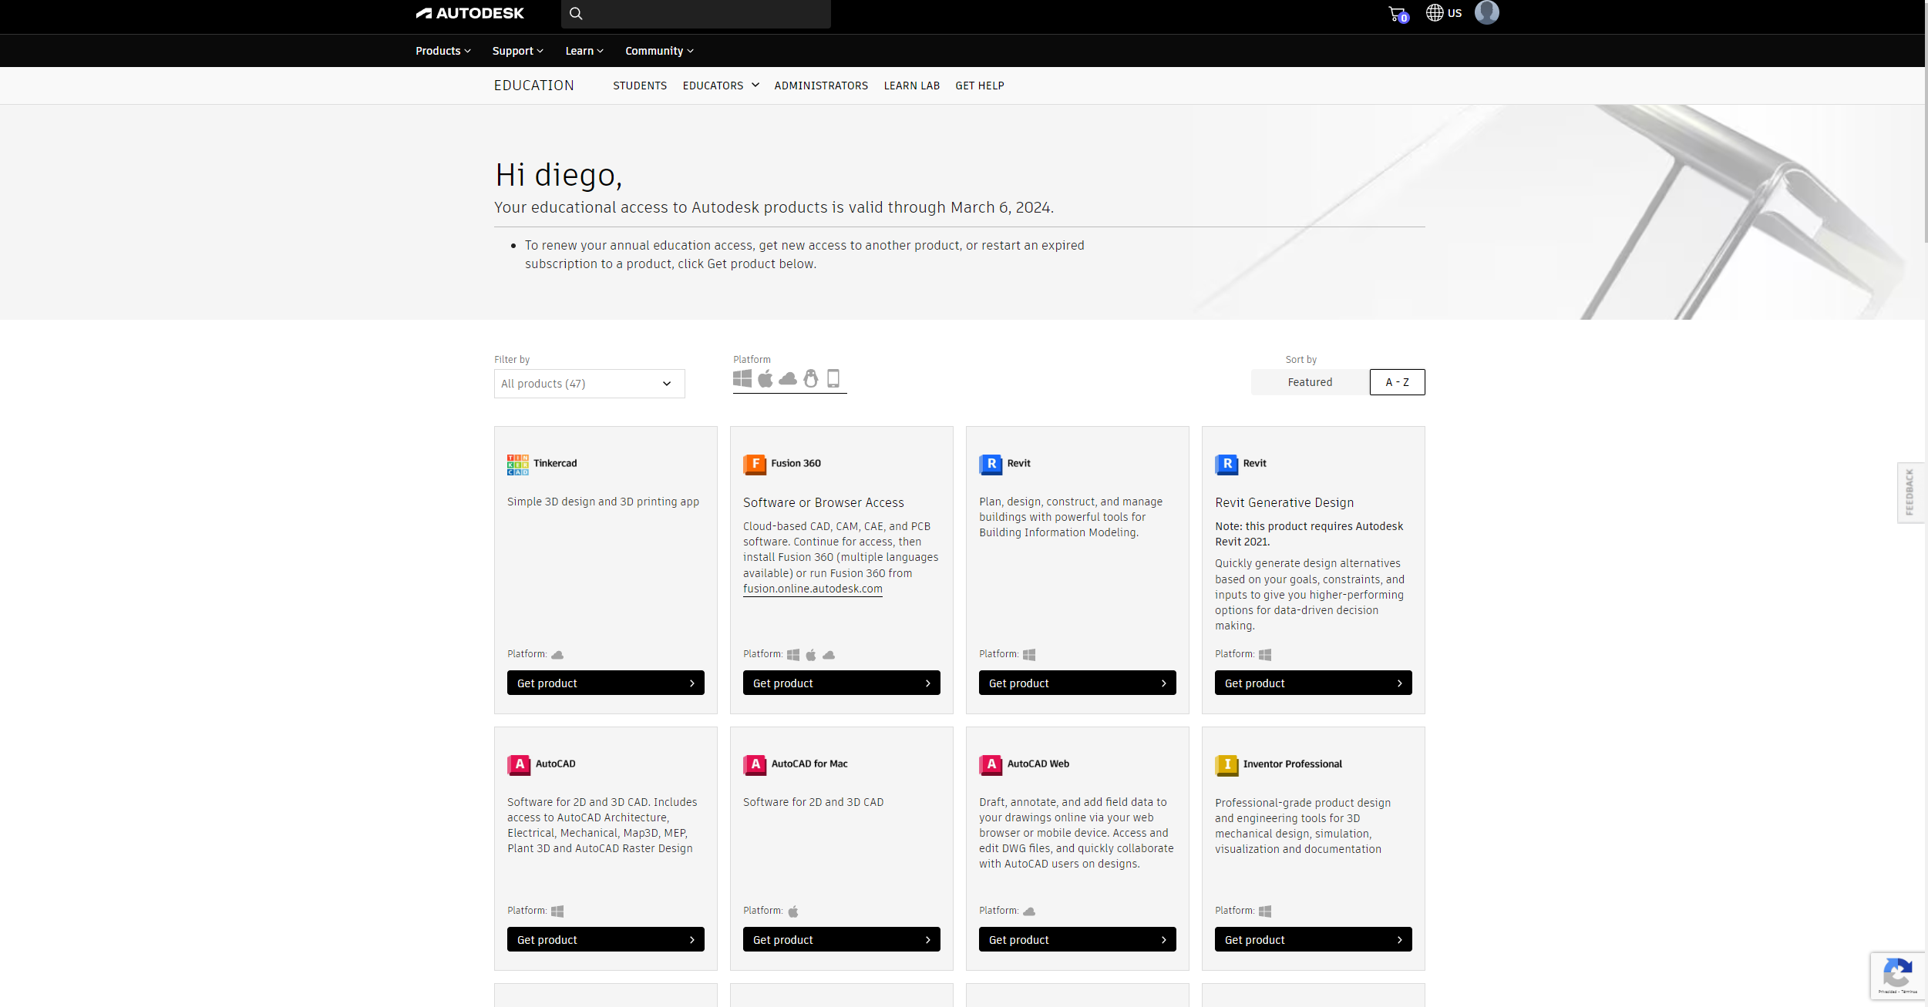The width and height of the screenshot is (1928, 1007).
Task: Open the shopping cart
Action: [1395, 12]
